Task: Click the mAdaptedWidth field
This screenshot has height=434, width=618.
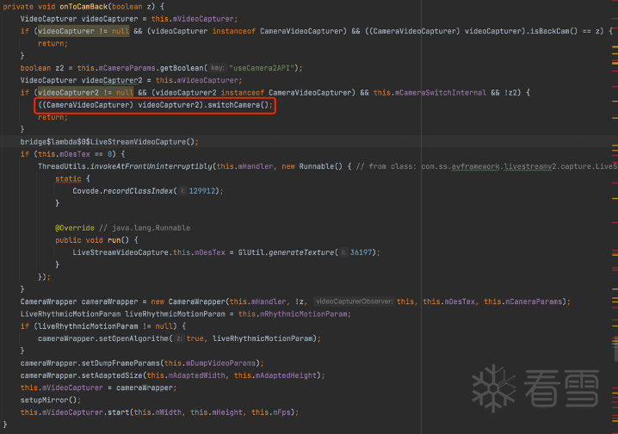Action: (x=196, y=375)
